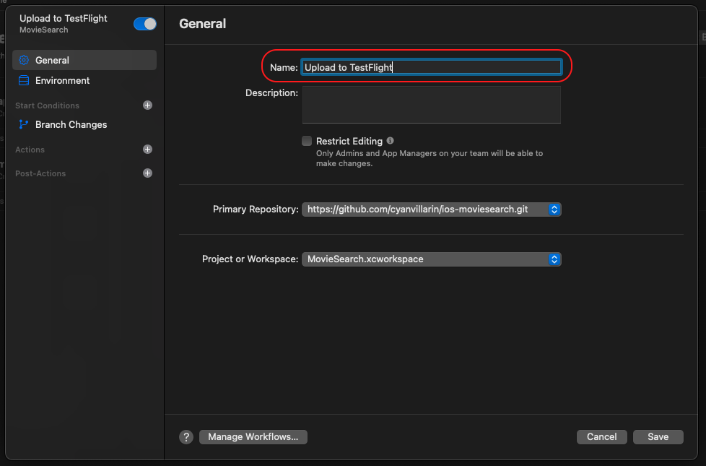This screenshot has height=466, width=706.
Task: Open the help question mark button
Action: [x=186, y=436]
